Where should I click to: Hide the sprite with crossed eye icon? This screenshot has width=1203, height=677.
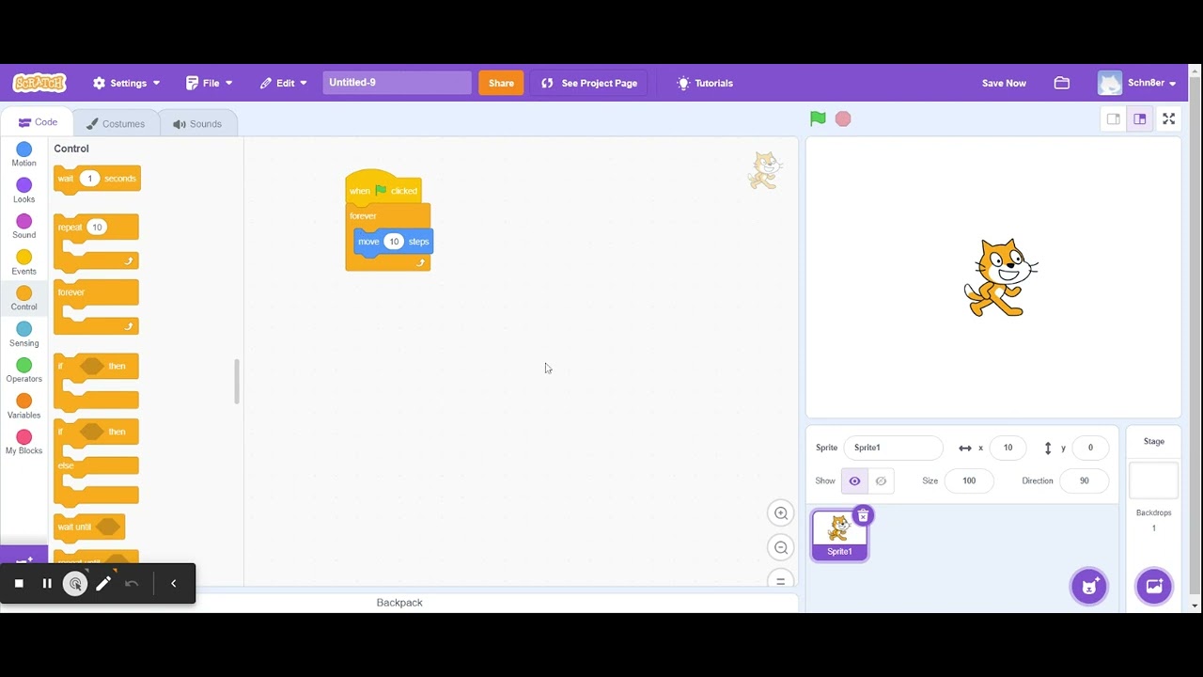click(x=881, y=480)
